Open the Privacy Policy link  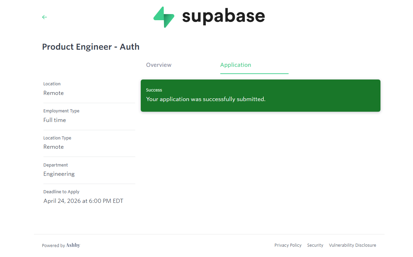(x=288, y=245)
